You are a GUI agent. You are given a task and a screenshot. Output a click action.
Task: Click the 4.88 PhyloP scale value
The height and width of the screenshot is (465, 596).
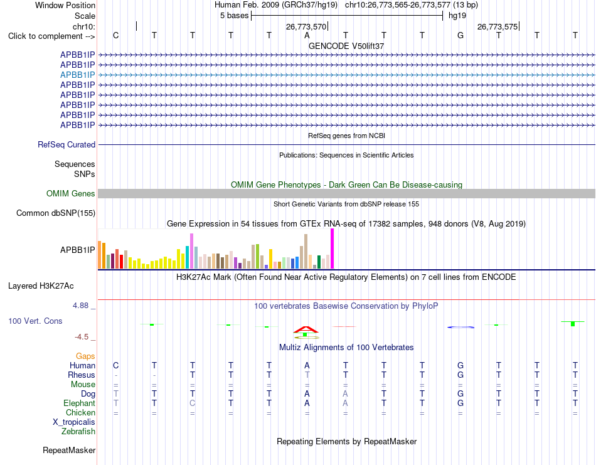point(80,306)
